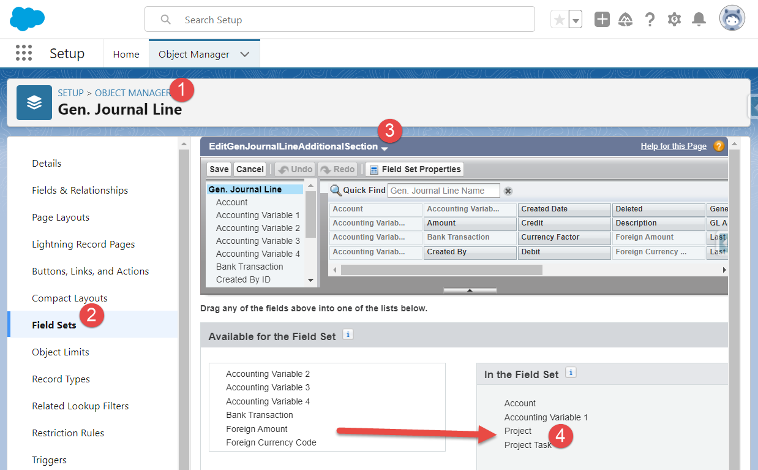
Task: Follow the OBJECT MANAGER breadcrumb link
Action: [132, 93]
